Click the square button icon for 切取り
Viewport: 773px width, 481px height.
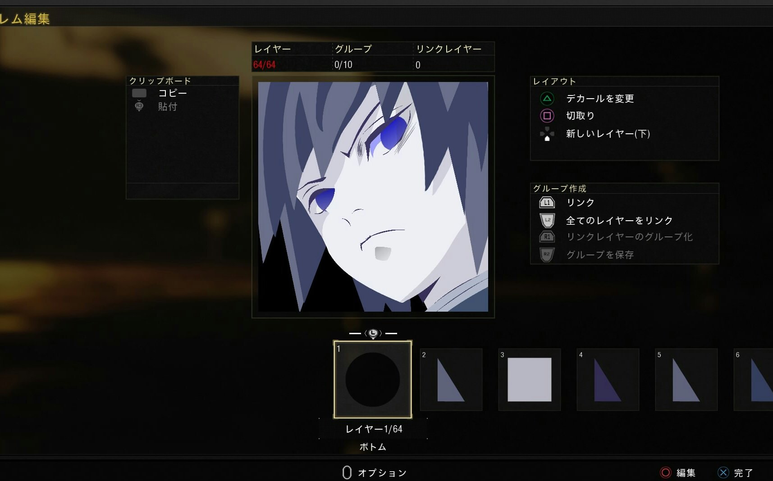click(547, 116)
